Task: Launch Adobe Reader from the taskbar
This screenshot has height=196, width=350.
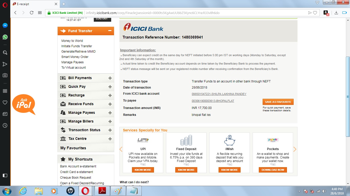Action: pyautogui.click(x=102, y=191)
